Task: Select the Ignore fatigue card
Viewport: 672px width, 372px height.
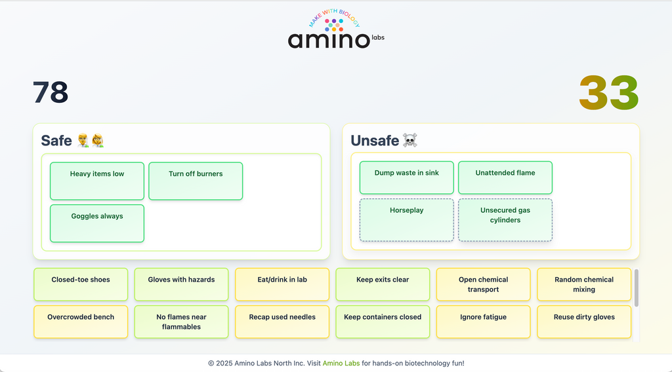Action: pos(484,322)
